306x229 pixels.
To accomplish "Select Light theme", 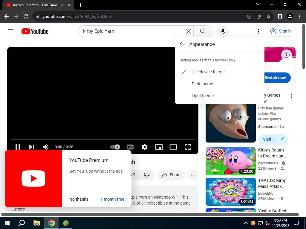I will 220,96.
